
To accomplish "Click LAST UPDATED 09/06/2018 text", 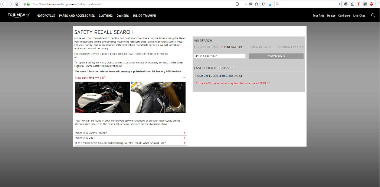I will pos(214,68).
